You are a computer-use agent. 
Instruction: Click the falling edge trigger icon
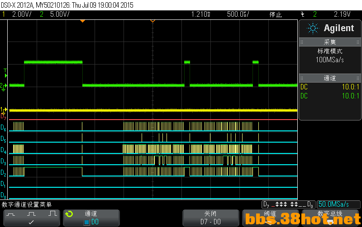[302, 14]
